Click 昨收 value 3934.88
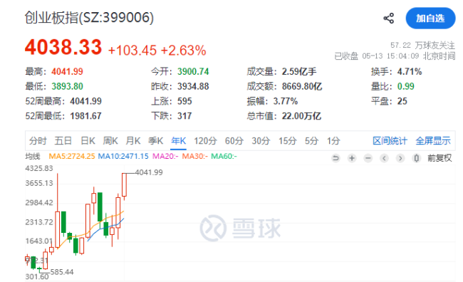The width and height of the screenshot is (463, 282). pos(193,86)
